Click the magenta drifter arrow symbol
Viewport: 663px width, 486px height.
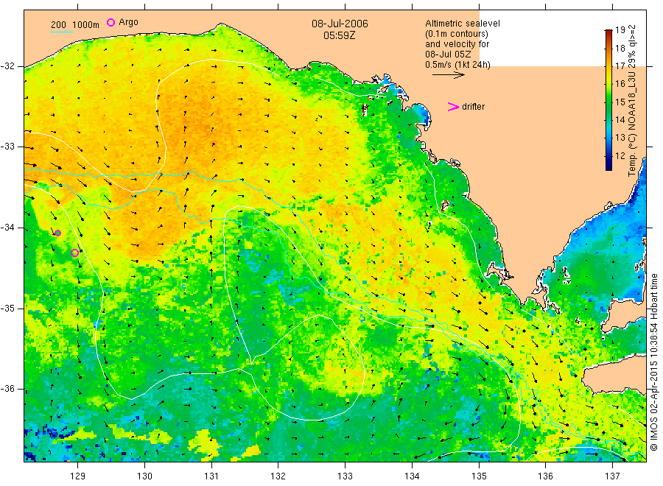pos(453,107)
